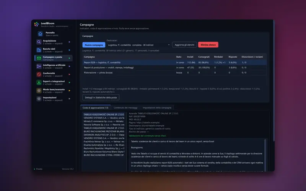Click the Stato column header
The image size is (306, 191).
pyautogui.click(x=179, y=57)
